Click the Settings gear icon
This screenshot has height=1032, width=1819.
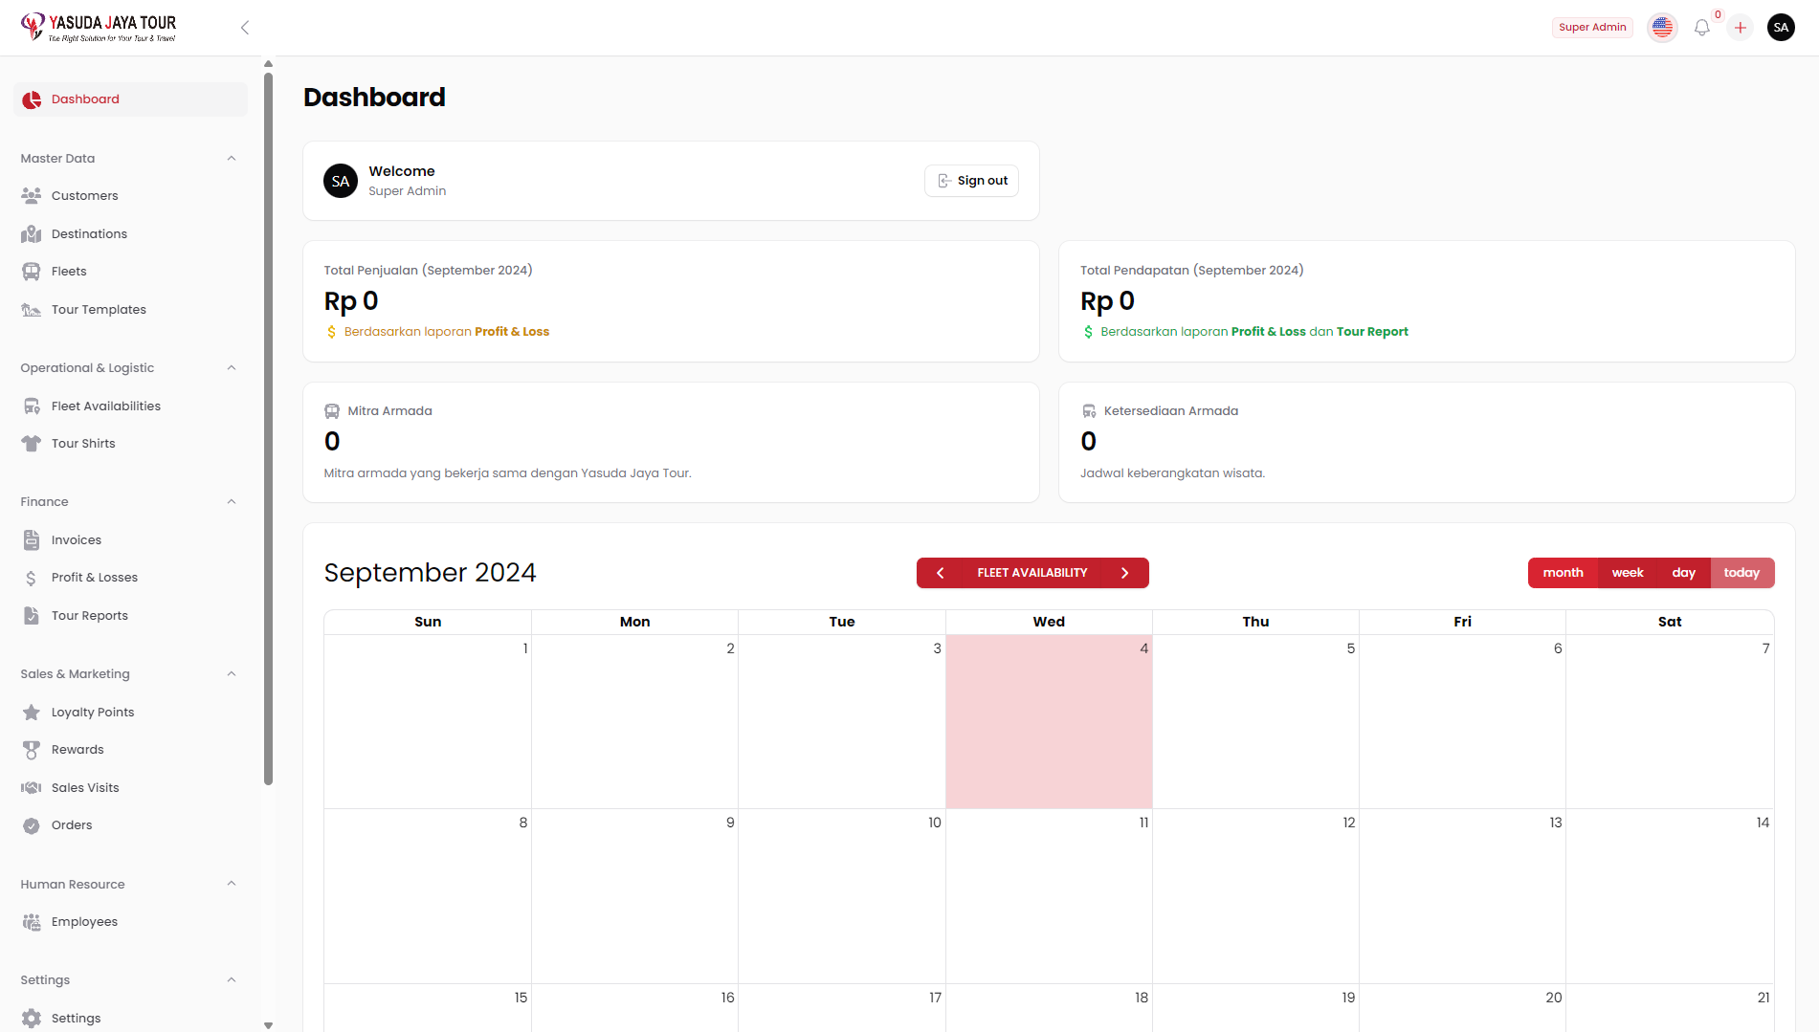pos(32,1018)
